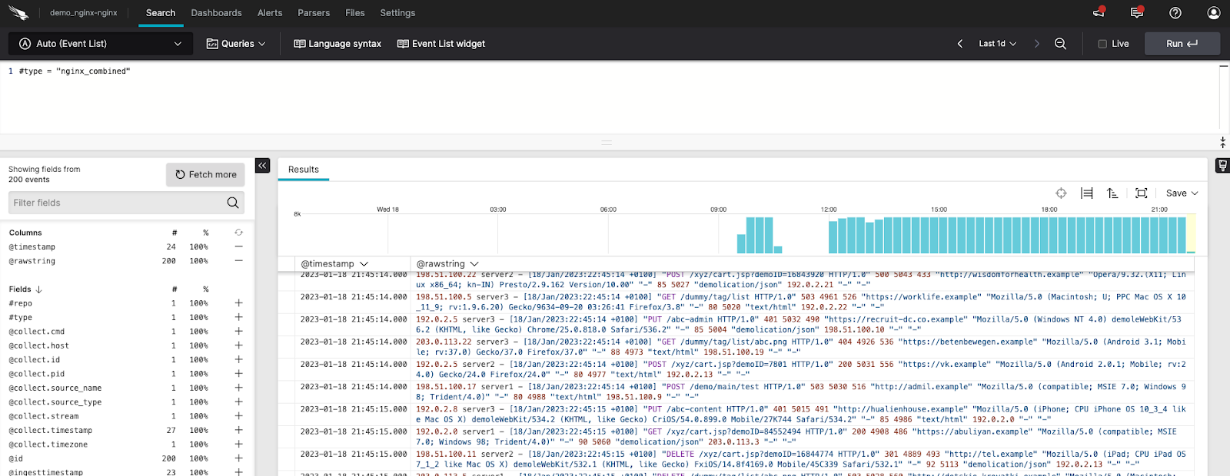This screenshot has height=476, width=1230.
Task: Open the announcements megaphone icon
Action: 1099,12
